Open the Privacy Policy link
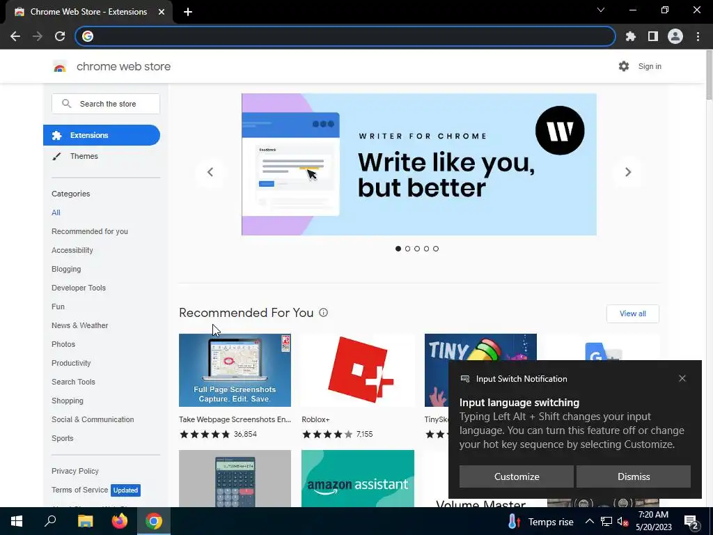 tap(75, 471)
